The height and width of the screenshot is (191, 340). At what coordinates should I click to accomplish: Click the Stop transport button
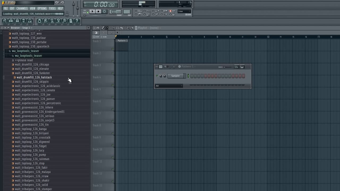click(98, 11)
